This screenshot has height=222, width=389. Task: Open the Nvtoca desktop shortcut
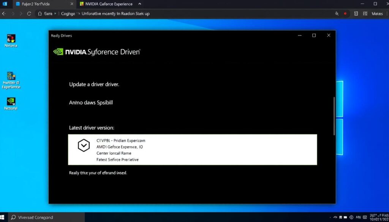tap(11, 40)
